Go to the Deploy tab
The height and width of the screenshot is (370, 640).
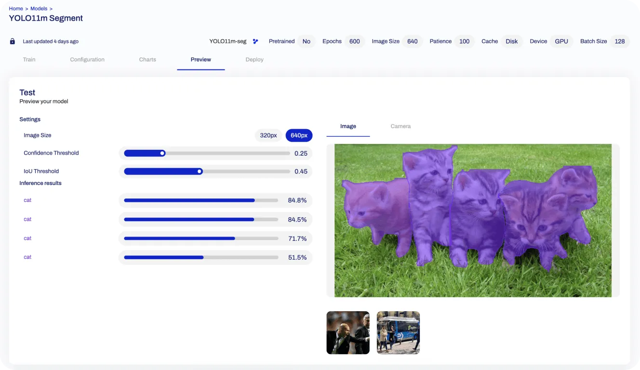click(254, 60)
